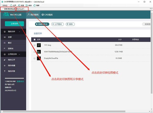Open the CAD图库 navigation tab
The height and width of the screenshot is (113, 153).
pos(47,15)
